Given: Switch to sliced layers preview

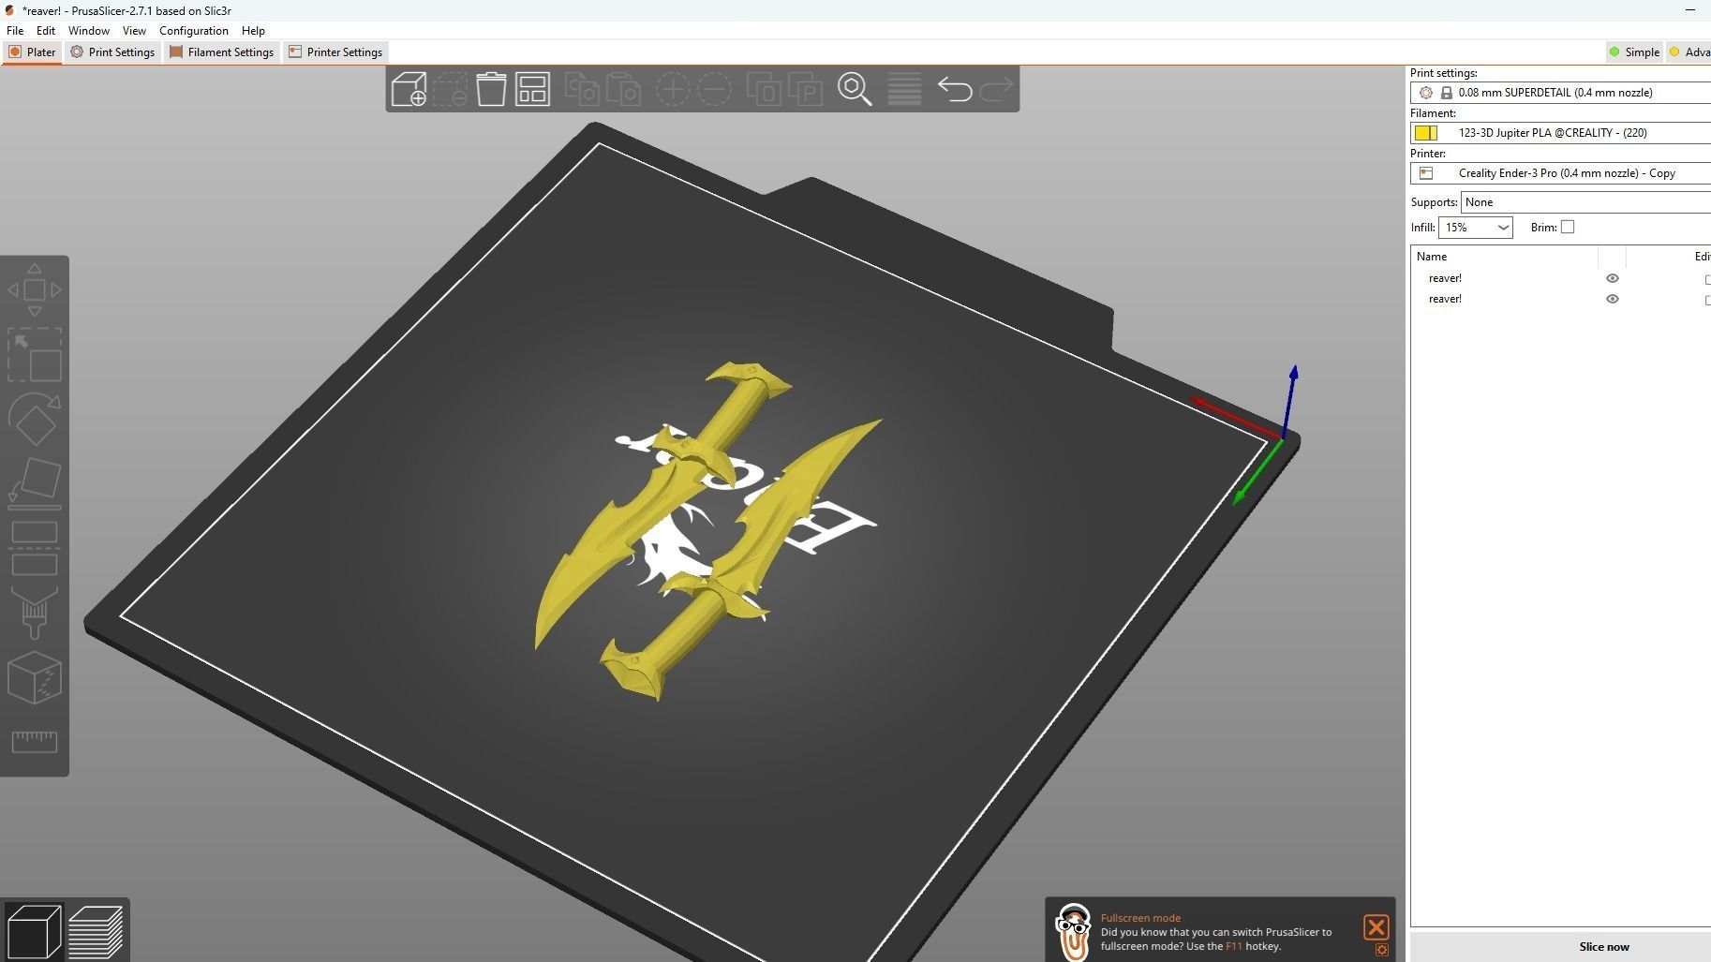Looking at the screenshot, I should pos(96,931).
